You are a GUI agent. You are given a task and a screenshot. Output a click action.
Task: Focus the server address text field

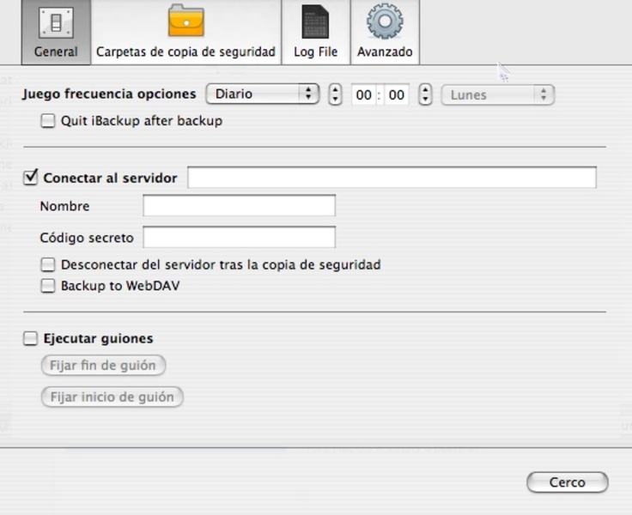point(392,178)
